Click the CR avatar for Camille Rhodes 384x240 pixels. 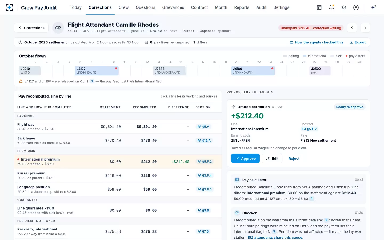click(x=58, y=28)
